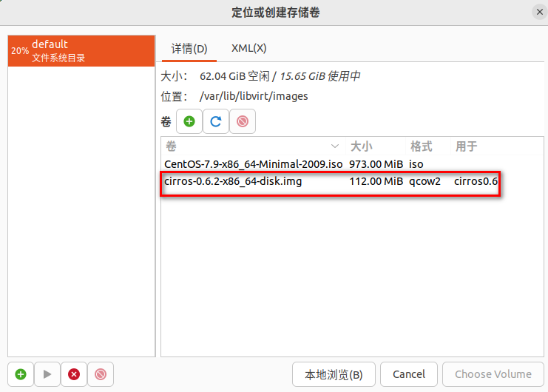
Task: Click the Cancel button
Action: (409, 374)
